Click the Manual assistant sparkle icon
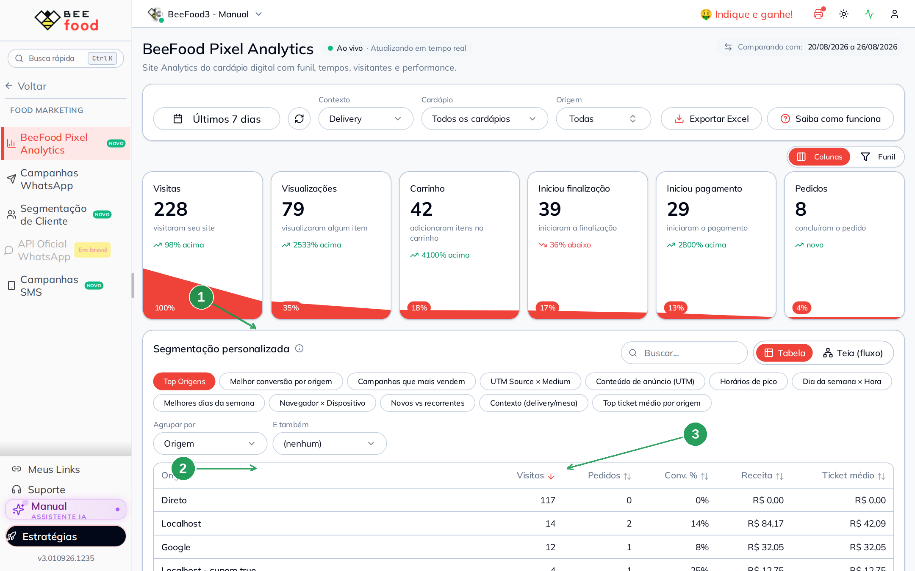The image size is (915, 571). pyautogui.click(x=19, y=509)
